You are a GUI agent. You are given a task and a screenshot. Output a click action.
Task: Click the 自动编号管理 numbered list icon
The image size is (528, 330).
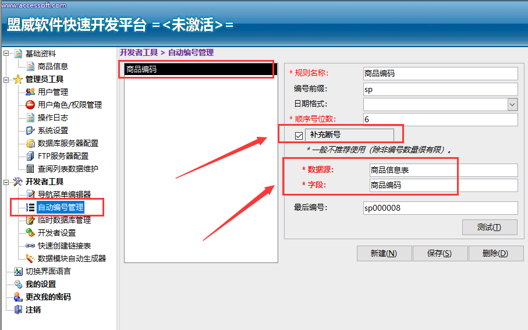30,207
